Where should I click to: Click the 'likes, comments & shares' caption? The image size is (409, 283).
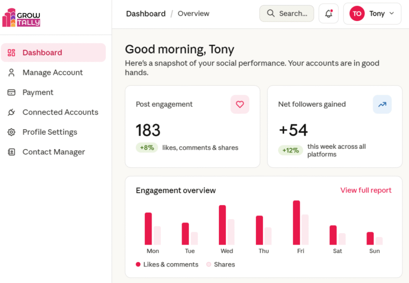[x=200, y=147]
